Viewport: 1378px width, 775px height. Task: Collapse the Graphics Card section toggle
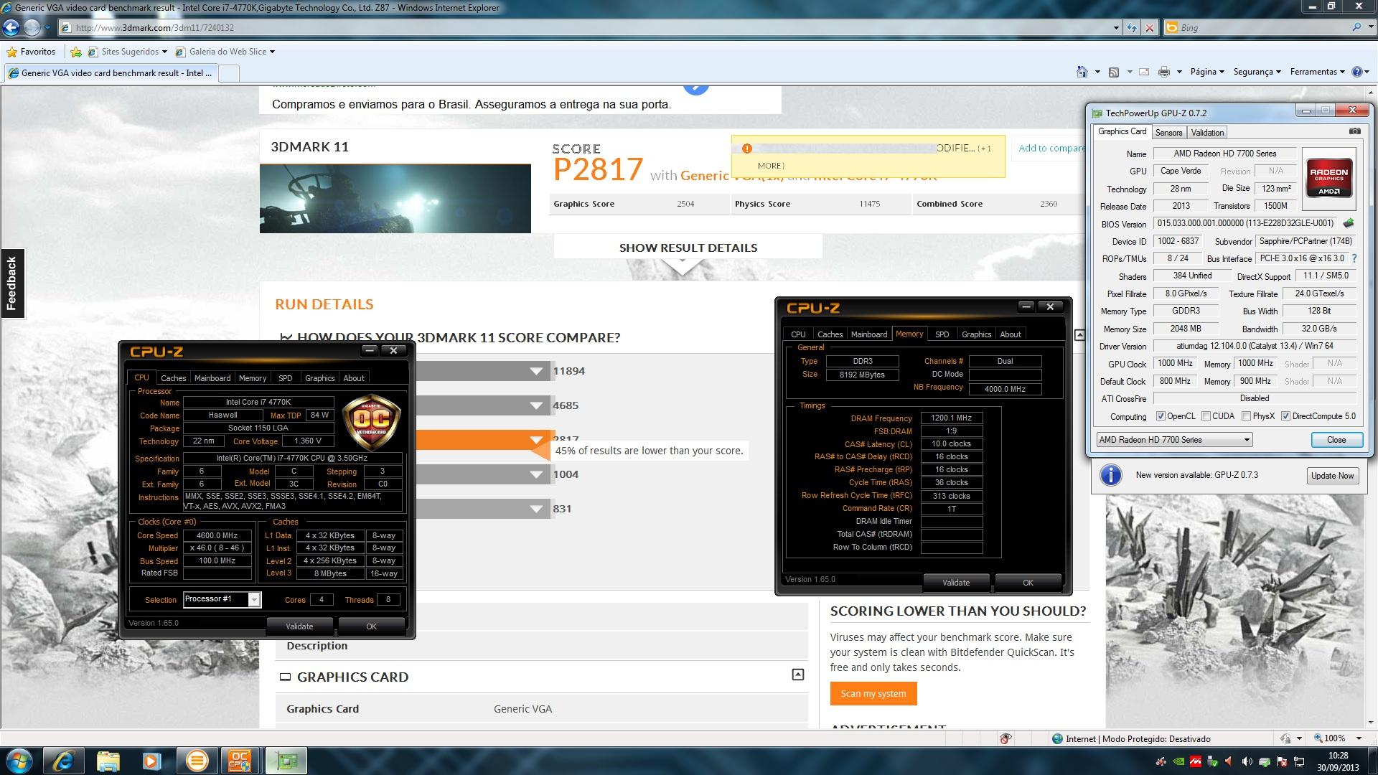pos(797,675)
